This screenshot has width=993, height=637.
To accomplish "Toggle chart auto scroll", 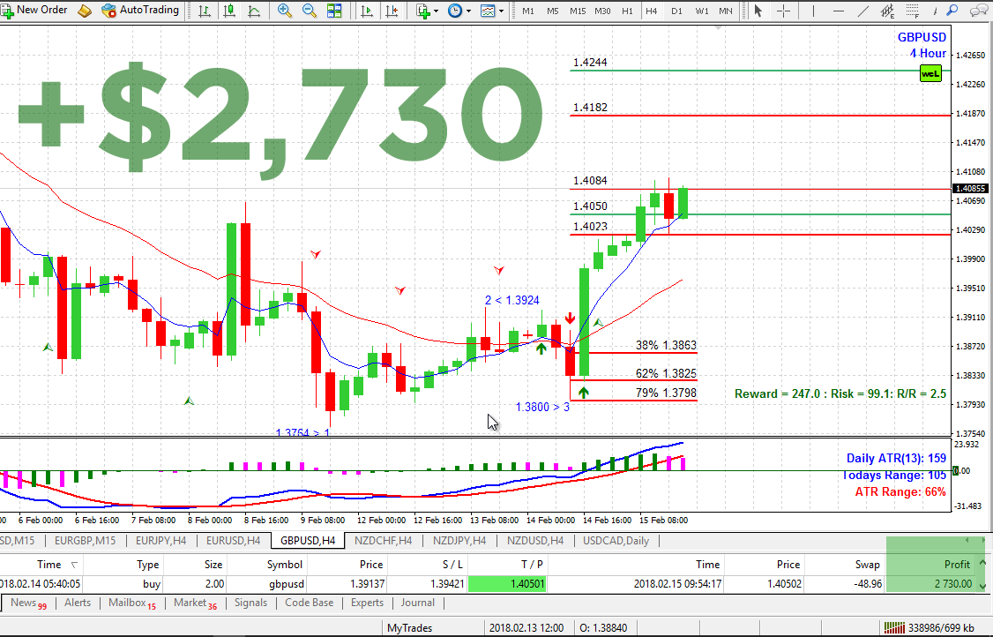I will click(367, 11).
